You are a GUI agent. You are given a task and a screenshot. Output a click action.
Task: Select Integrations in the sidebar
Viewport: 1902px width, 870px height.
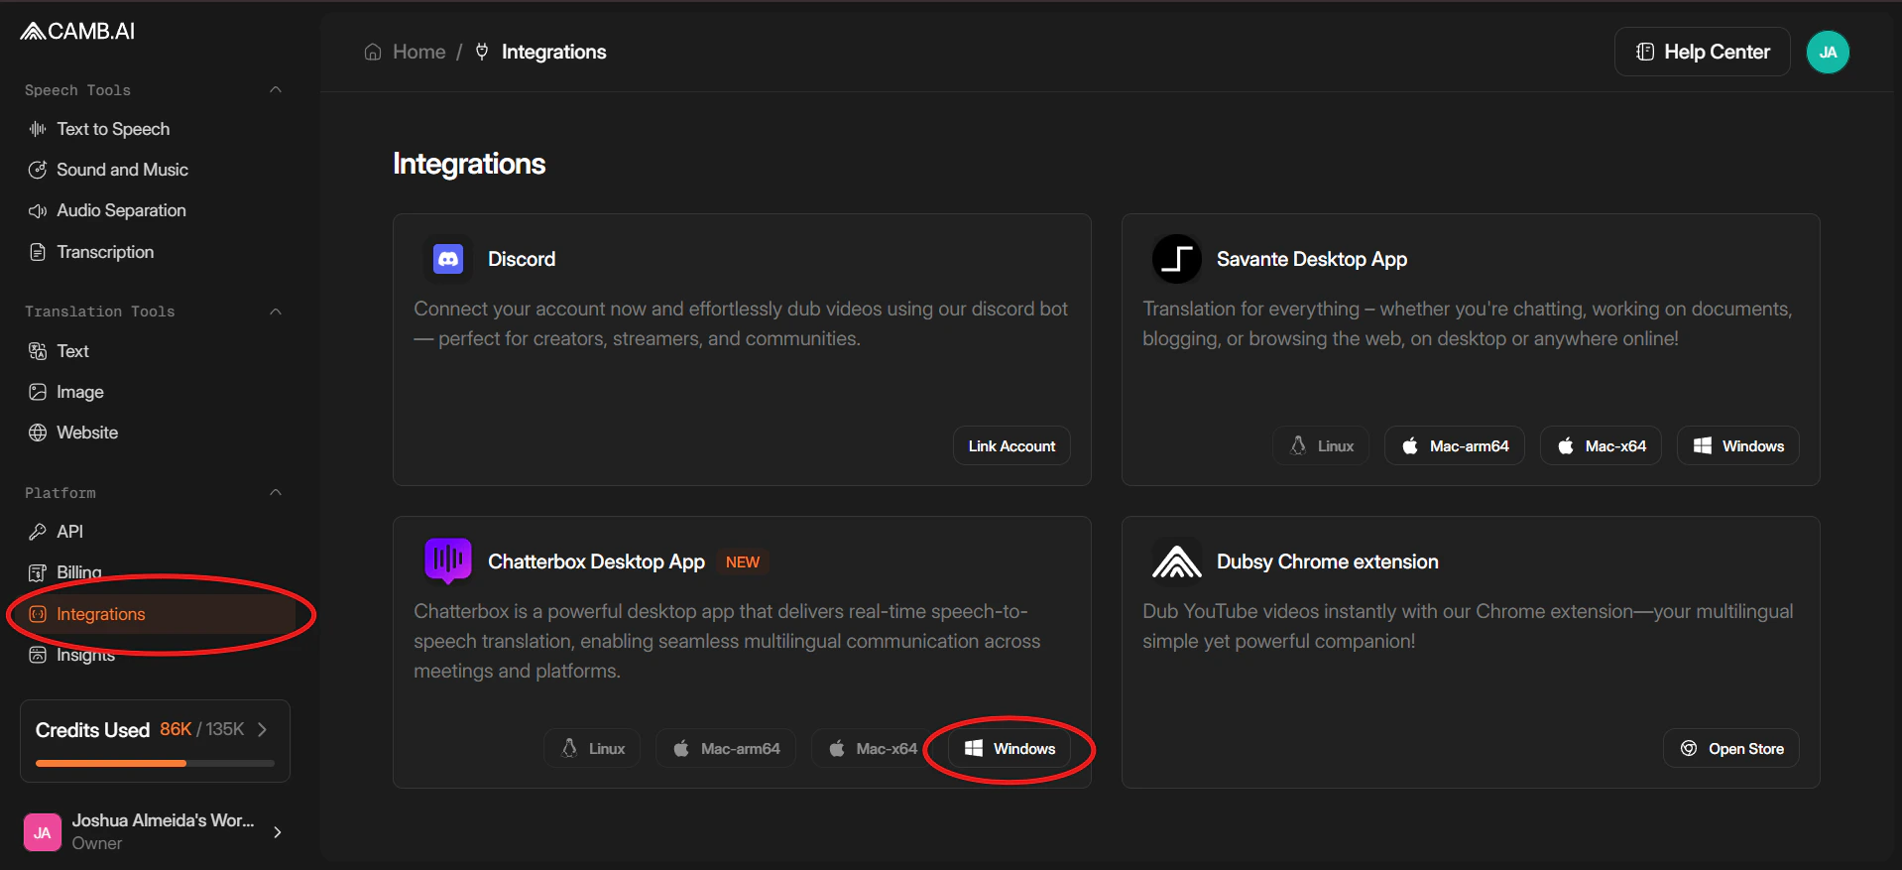point(156,614)
